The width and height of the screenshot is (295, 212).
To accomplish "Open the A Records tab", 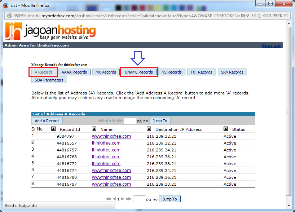I will (x=44, y=72).
